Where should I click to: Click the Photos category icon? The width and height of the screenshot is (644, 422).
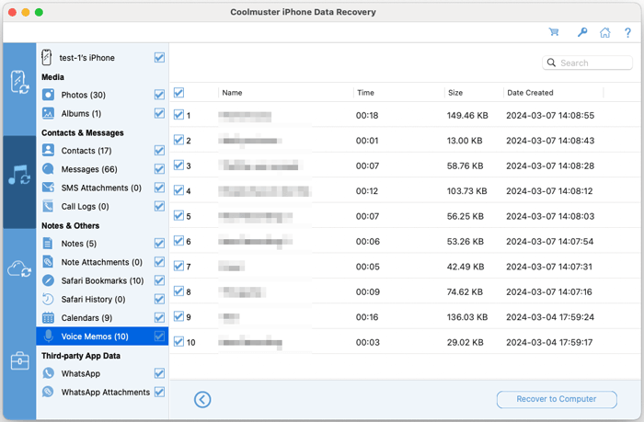click(x=48, y=95)
